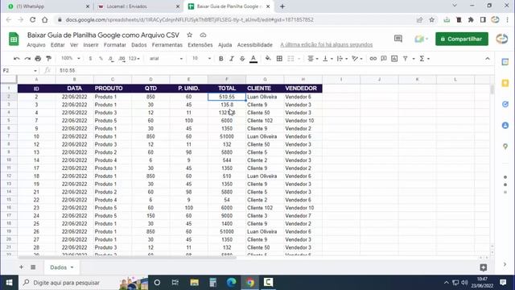Add a new sheet with plus
The width and height of the screenshot is (515, 290).
tap(22, 267)
